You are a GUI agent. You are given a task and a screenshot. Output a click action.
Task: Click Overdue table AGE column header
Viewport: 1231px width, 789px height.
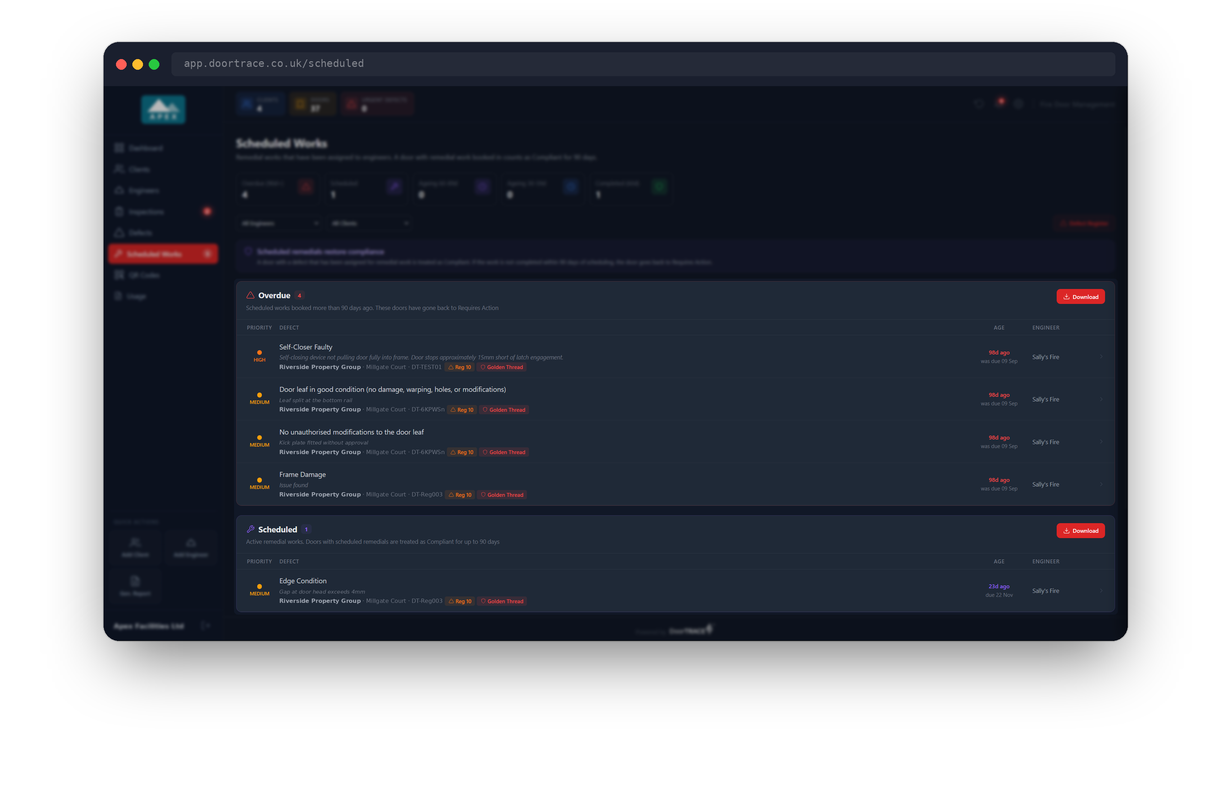coord(999,328)
